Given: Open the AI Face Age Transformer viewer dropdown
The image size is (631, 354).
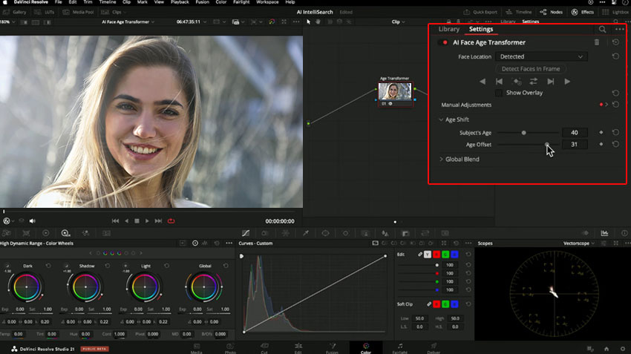Looking at the screenshot, I should point(128,22).
